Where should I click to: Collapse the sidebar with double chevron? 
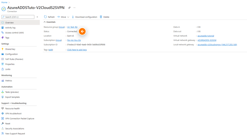37,17
